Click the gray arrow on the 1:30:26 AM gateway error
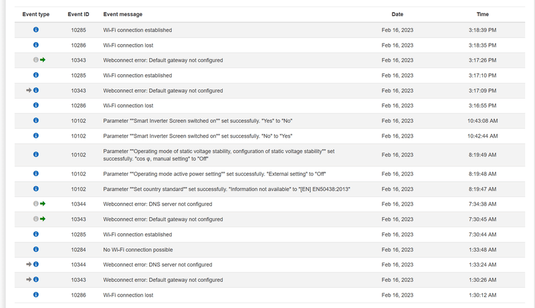 pyautogui.click(x=29, y=280)
